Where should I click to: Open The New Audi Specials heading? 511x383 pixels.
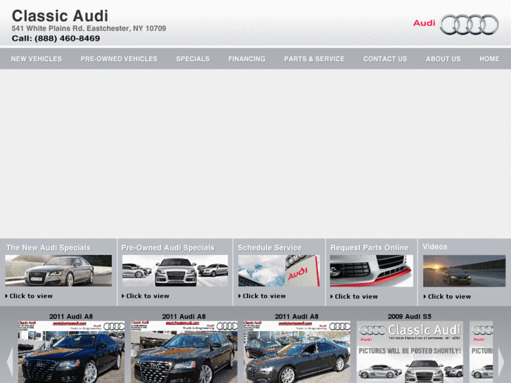[48, 248]
